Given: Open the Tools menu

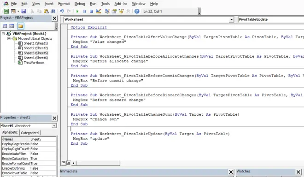Looking at the screenshot, I should pyautogui.click(x=105, y=4).
